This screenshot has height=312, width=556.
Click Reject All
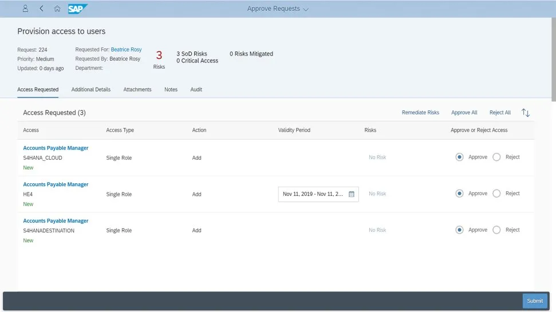click(500, 113)
